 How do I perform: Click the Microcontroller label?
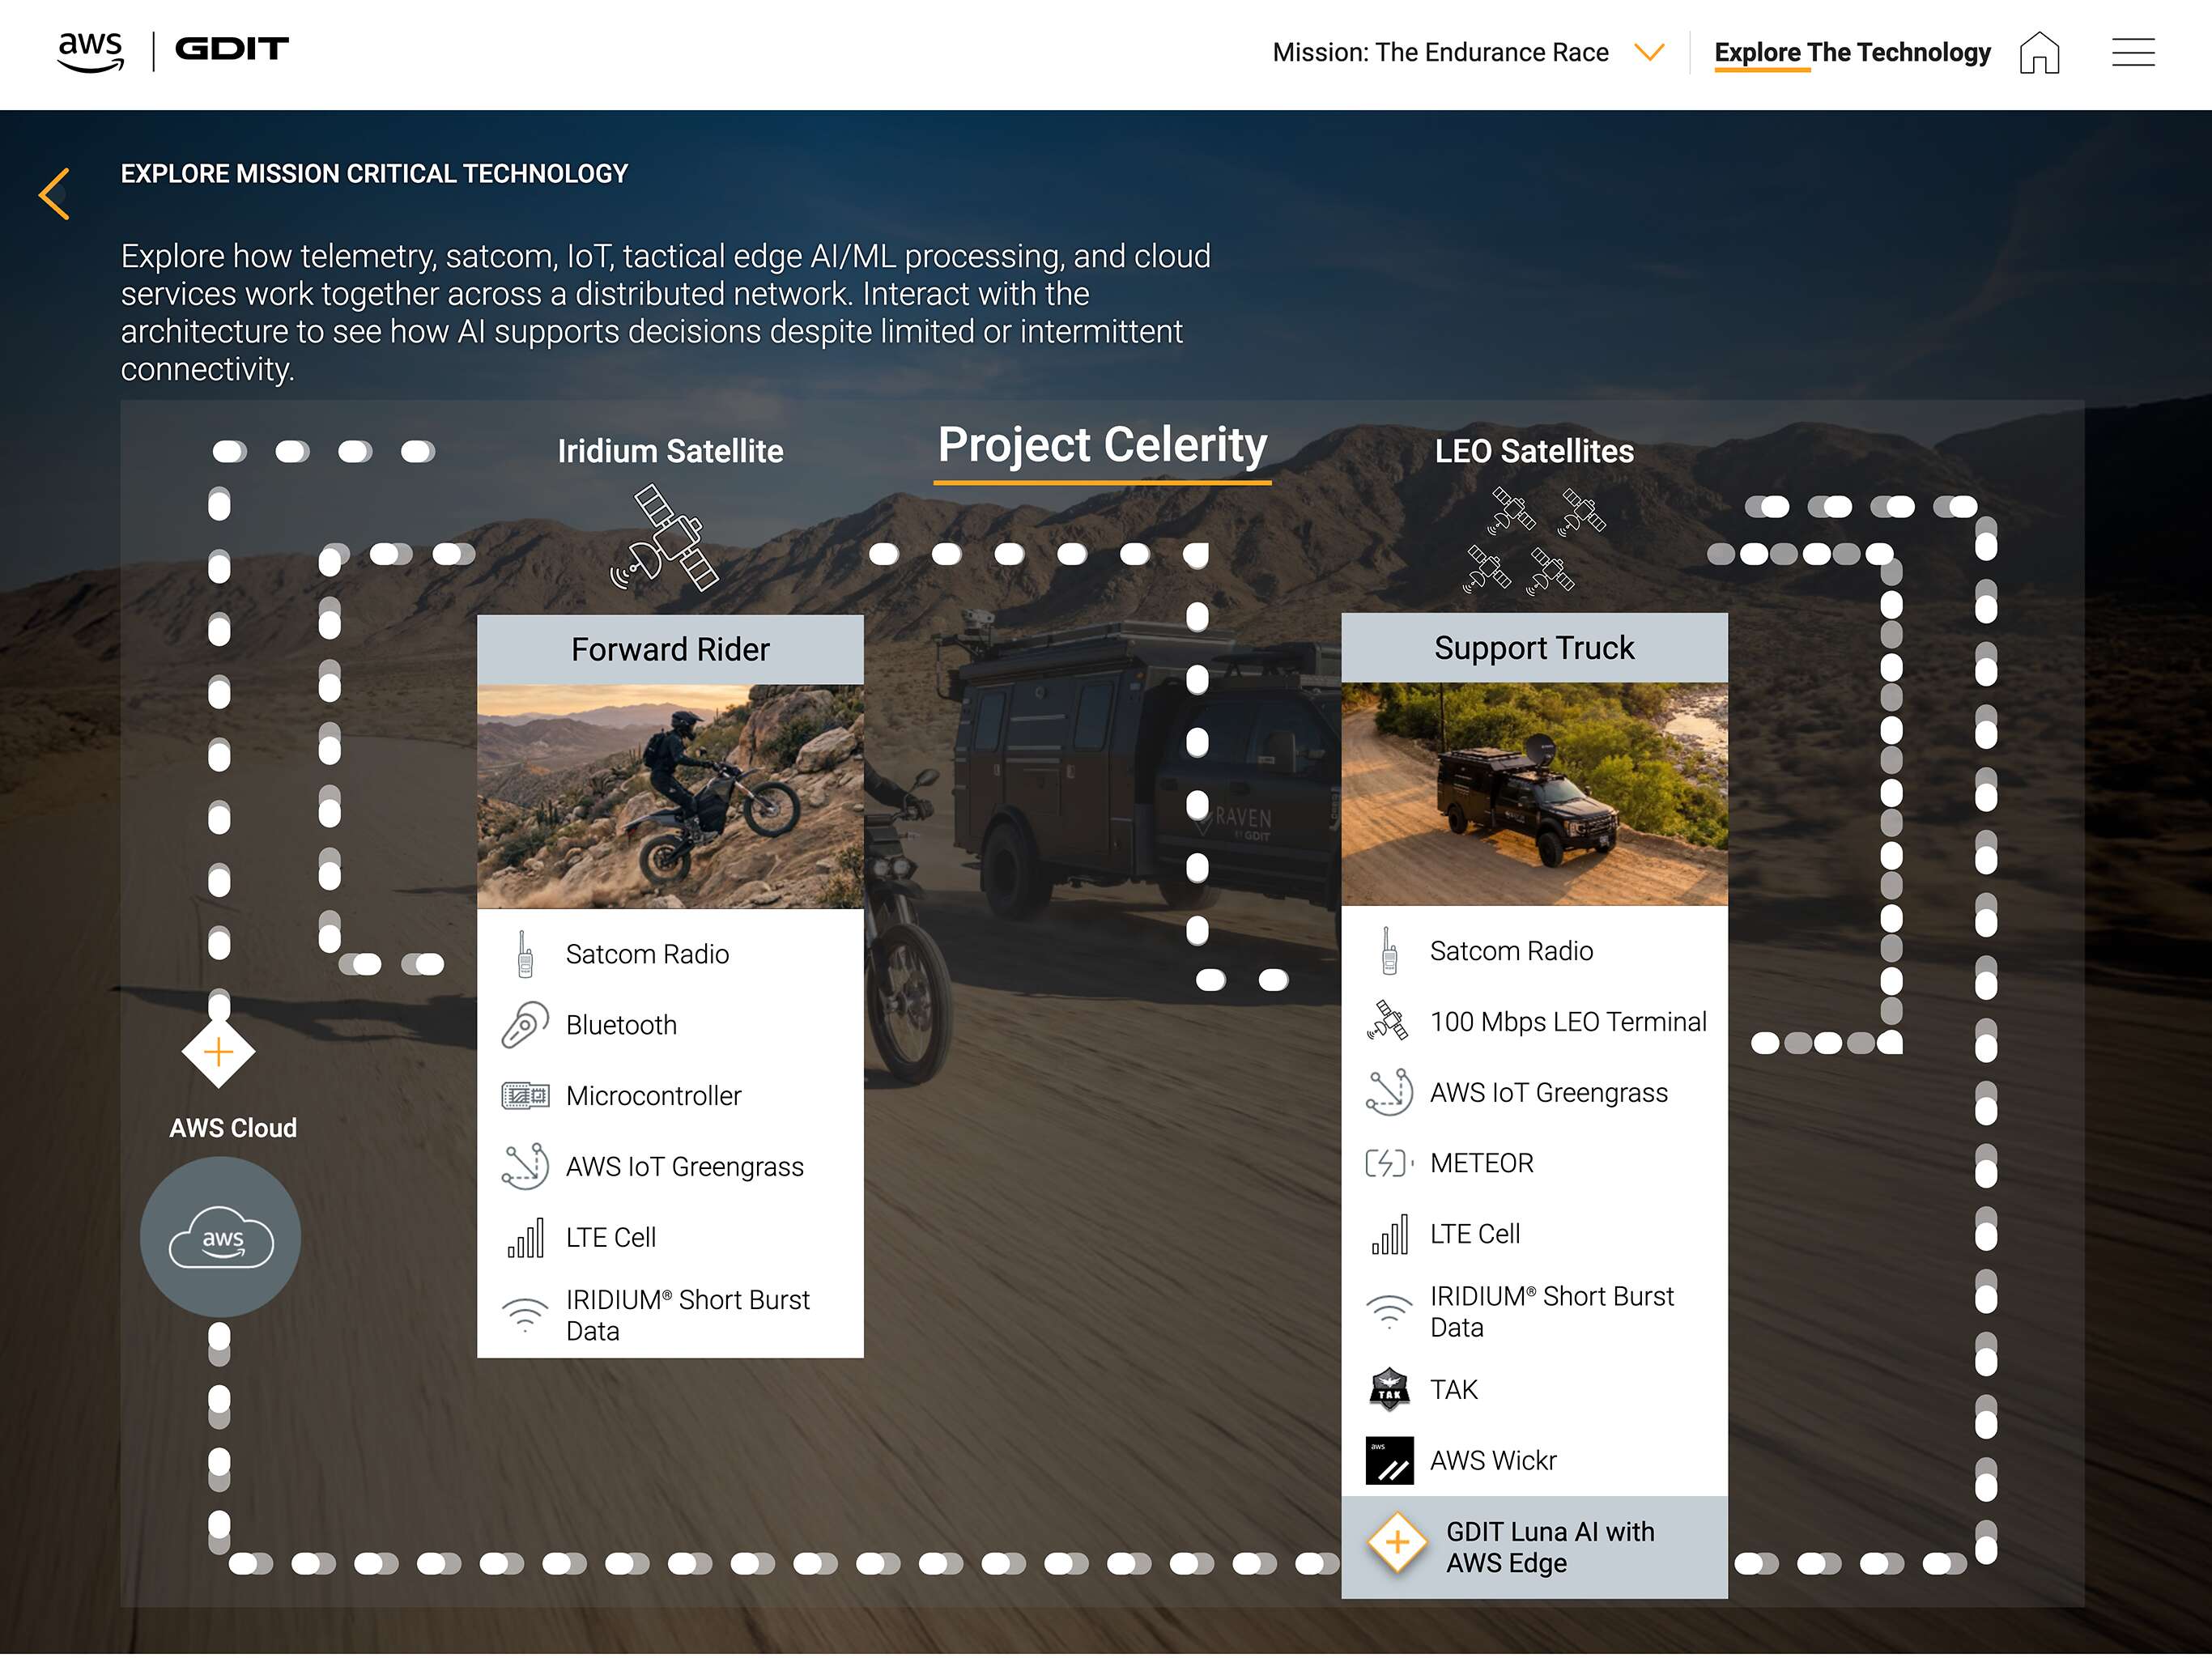tap(653, 1096)
